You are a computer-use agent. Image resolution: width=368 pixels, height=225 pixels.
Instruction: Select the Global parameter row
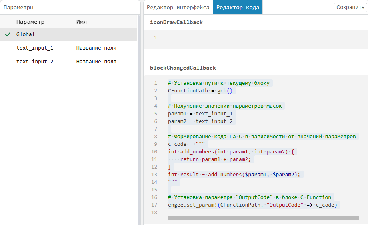point(69,34)
